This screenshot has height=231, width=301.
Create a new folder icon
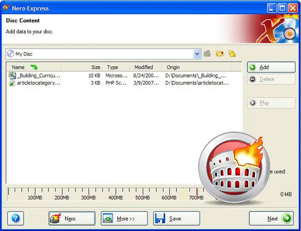coord(220,54)
